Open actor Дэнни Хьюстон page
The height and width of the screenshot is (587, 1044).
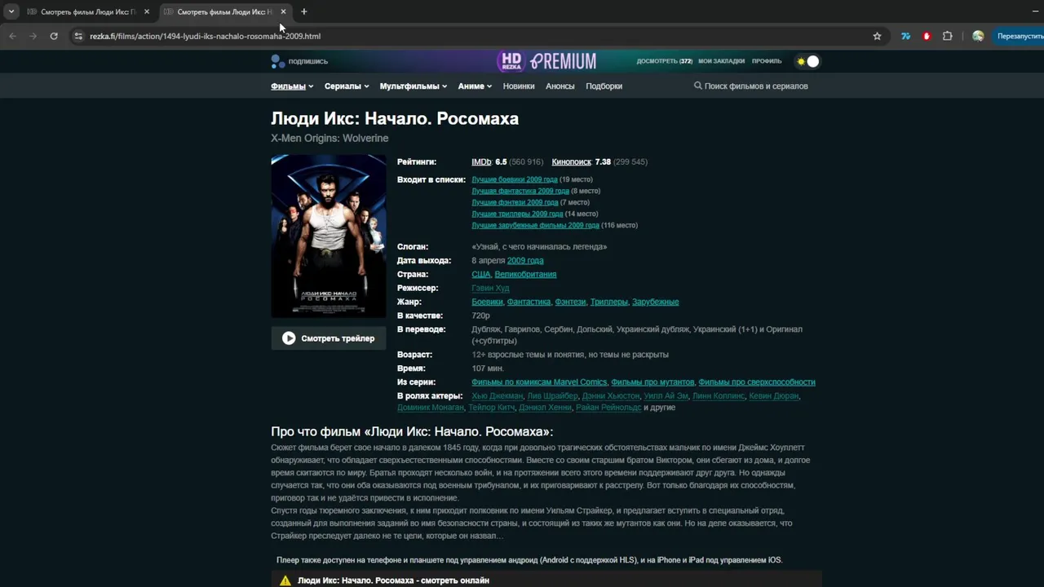[610, 396]
